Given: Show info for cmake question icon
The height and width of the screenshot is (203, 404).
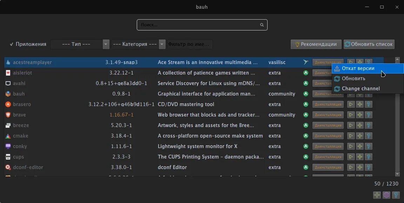Looking at the screenshot, I should point(369,136).
